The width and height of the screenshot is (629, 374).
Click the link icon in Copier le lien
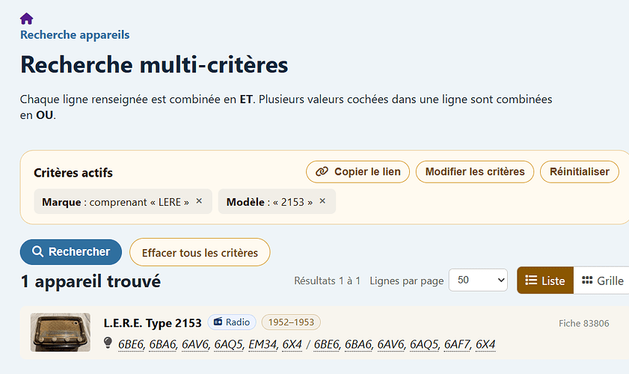click(x=322, y=172)
